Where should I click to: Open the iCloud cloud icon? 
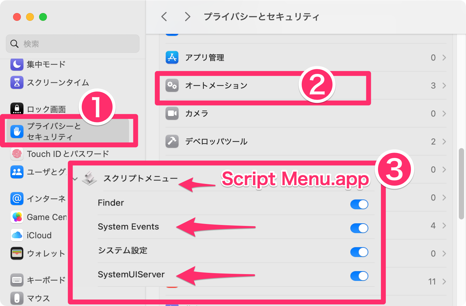[17, 235]
